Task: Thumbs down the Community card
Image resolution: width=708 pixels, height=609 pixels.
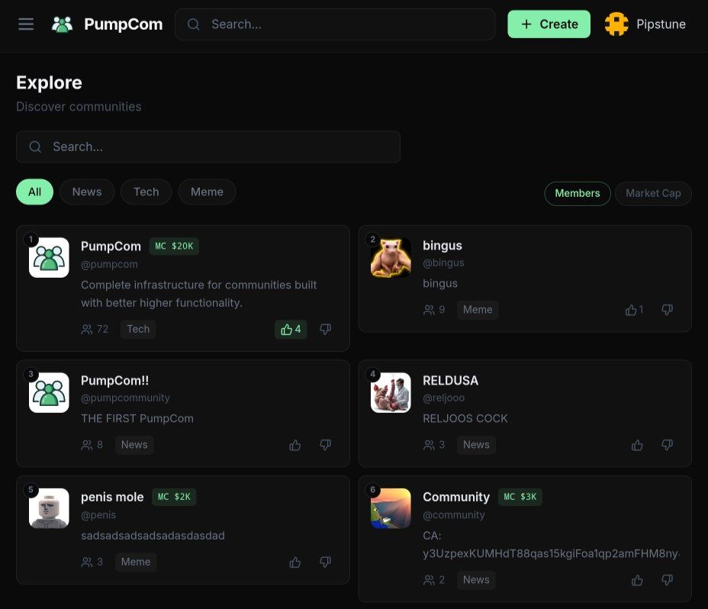Action: pyautogui.click(x=667, y=580)
